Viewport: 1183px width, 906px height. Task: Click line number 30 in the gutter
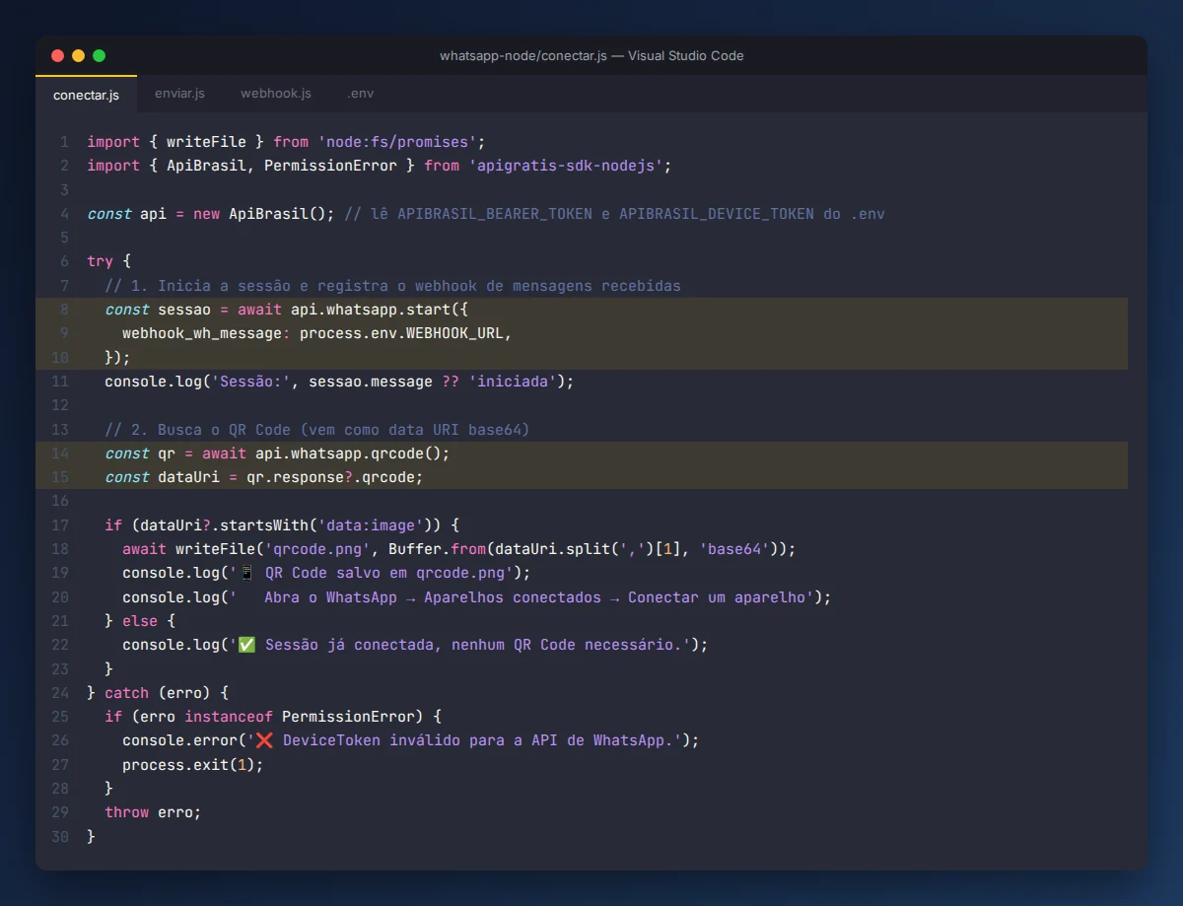coord(60,836)
